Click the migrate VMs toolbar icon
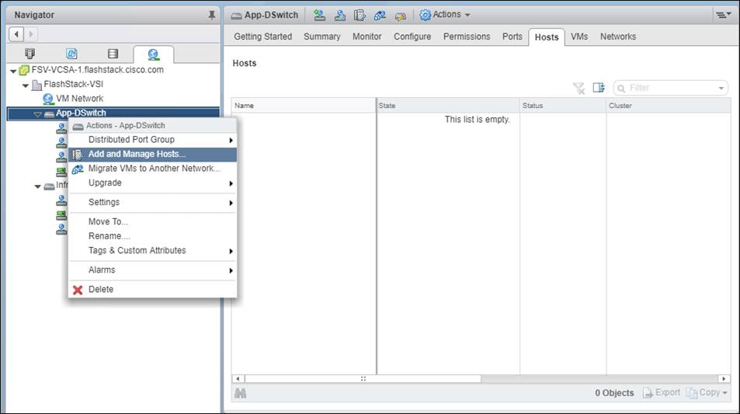This screenshot has height=414, width=740. (380, 15)
